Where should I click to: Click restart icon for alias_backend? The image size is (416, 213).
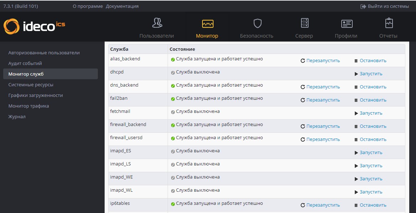pyautogui.click(x=303, y=61)
